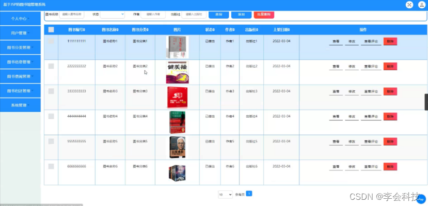
Task: Sort table by 图书名称 column
Action: click(110, 30)
